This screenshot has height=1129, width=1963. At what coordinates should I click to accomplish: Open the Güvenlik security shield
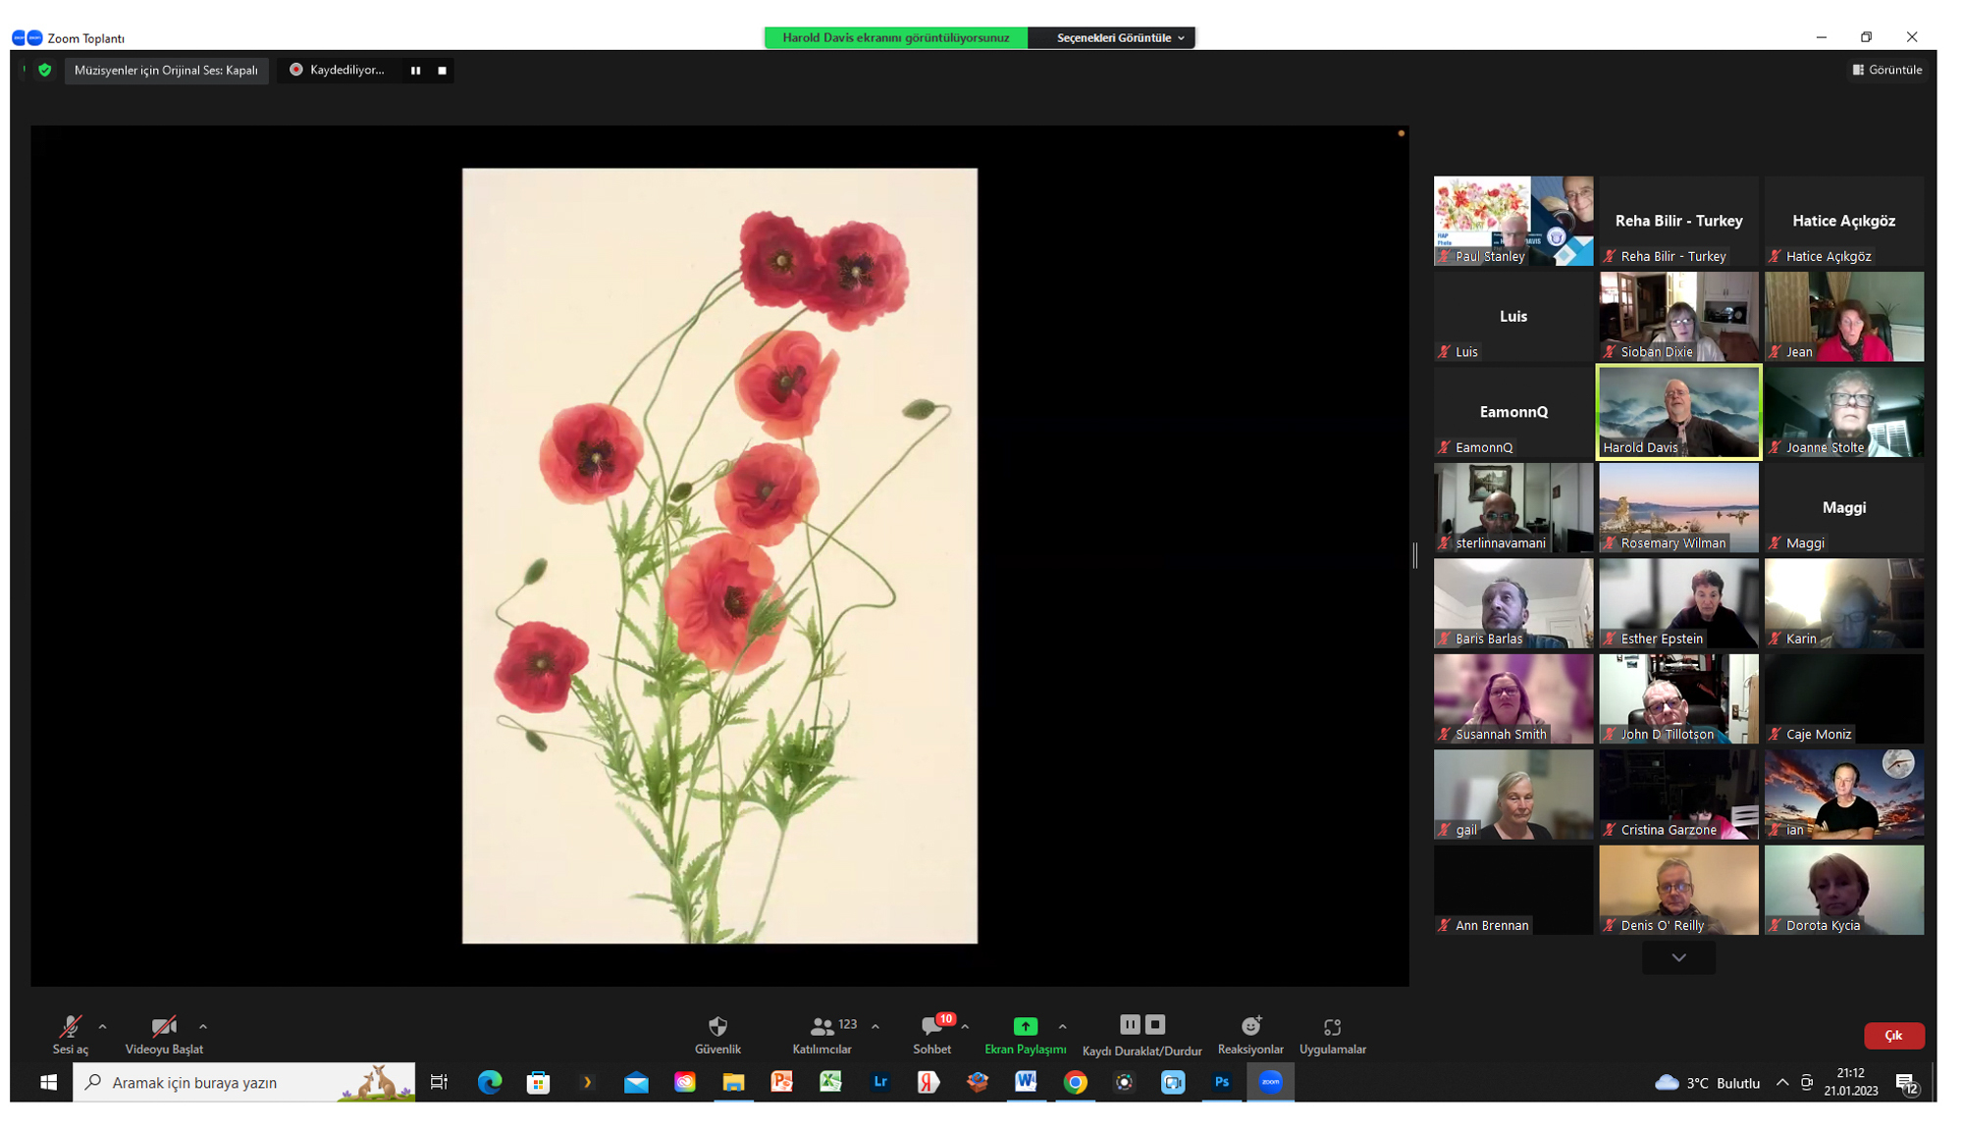[717, 1034]
